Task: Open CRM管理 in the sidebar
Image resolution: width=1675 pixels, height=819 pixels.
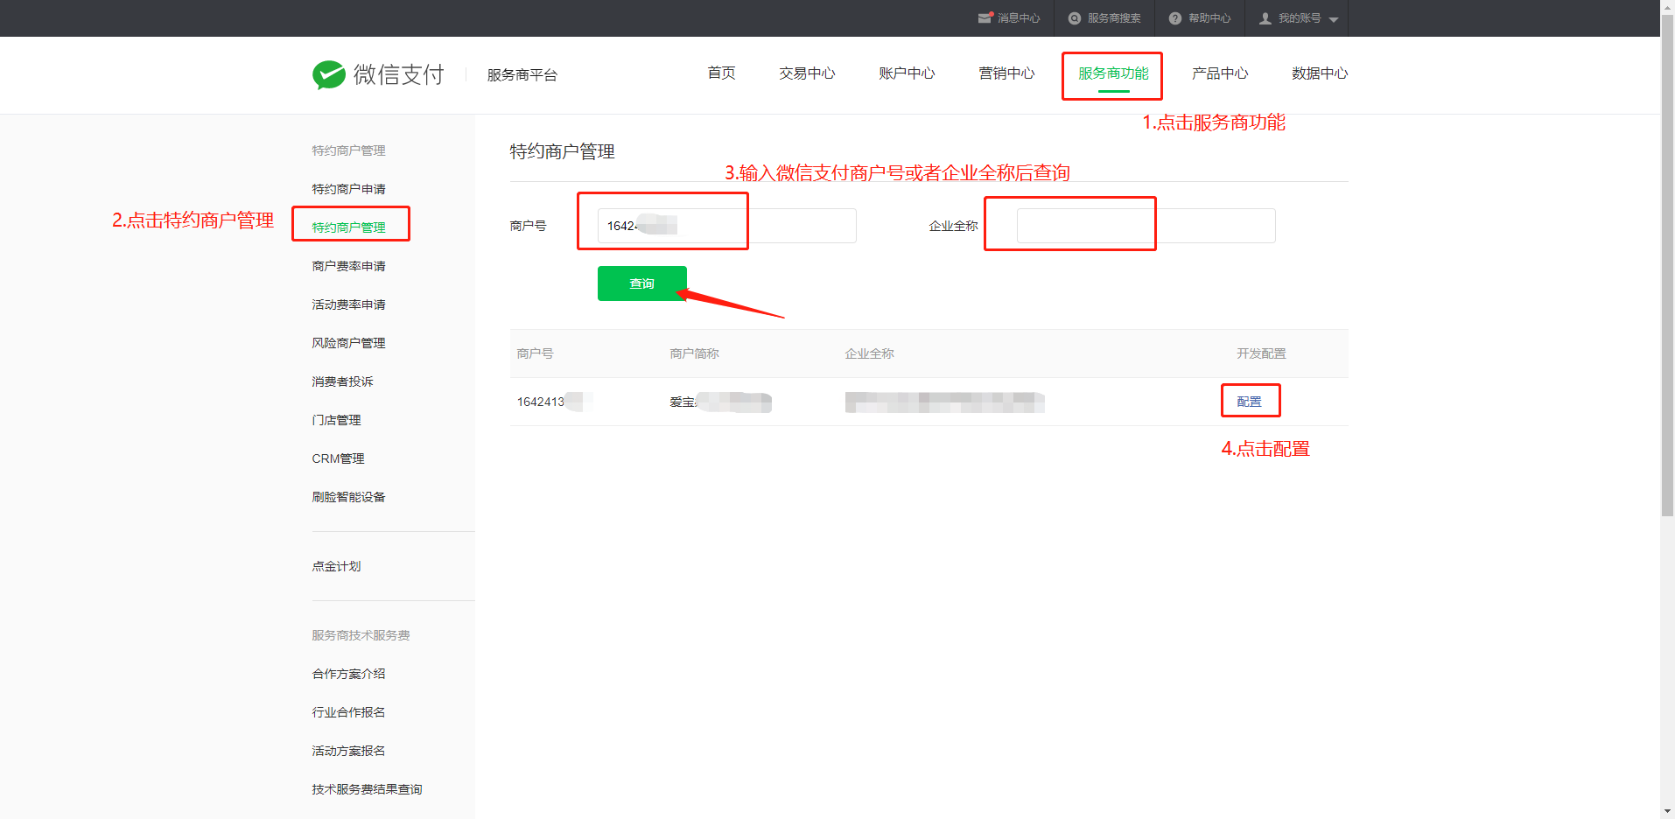Action: 339,458
